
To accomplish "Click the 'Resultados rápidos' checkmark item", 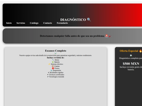I will click(55, 72).
